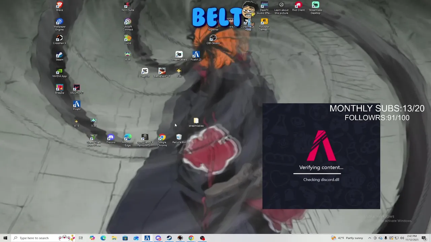Click the FiveM verifying content progress bar
This screenshot has height=242, width=431.
[317, 174]
